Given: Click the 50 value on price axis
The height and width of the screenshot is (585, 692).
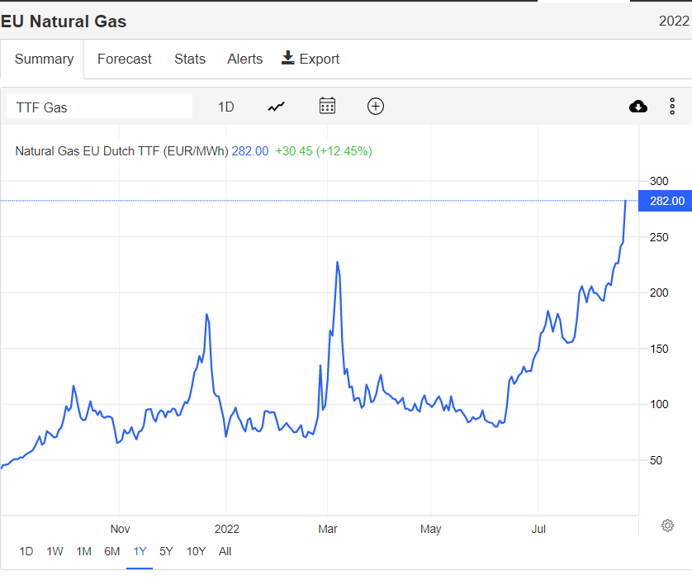Looking at the screenshot, I should [656, 460].
